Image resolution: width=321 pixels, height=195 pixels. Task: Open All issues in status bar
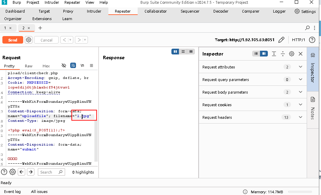click(x=39, y=192)
